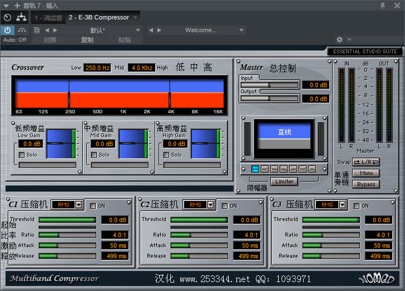Select the low roll-off curve preset
Screen dimensions: 405x291
[293, 169]
